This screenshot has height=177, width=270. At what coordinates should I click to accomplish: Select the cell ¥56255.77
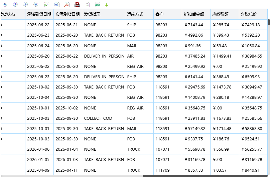253,149
